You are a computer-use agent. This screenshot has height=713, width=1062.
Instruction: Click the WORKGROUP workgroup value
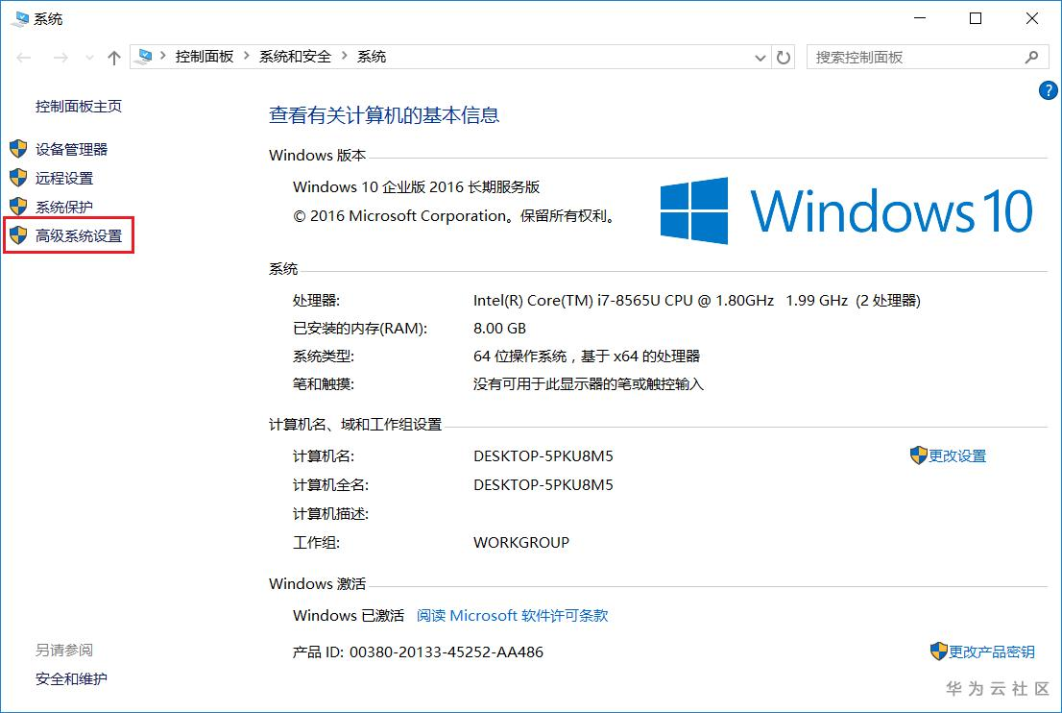click(x=521, y=542)
